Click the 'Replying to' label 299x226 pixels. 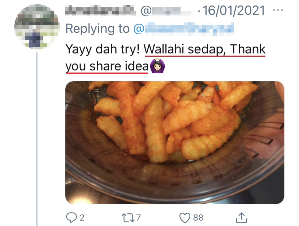(x=97, y=29)
